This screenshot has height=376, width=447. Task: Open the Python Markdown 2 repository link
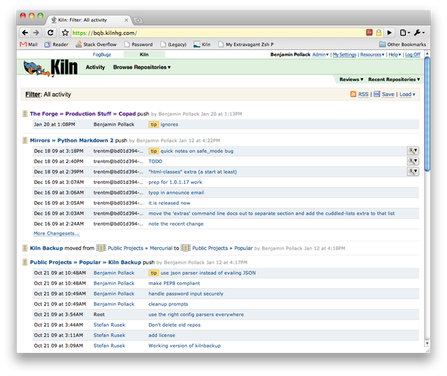(85, 140)
